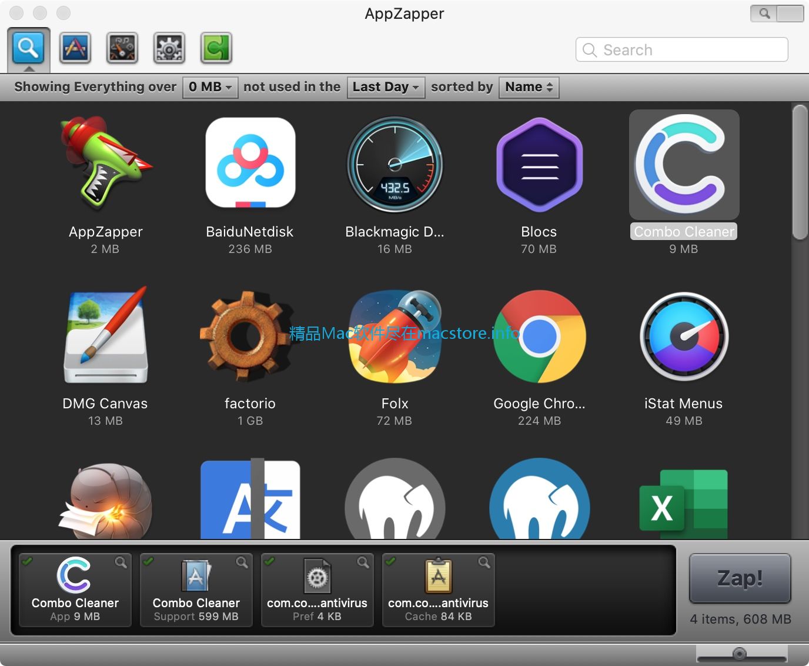This screenshot has height=666, width=809.
Task: Click the 'Blackmagic D...' name label
Action: pos(395,232)
